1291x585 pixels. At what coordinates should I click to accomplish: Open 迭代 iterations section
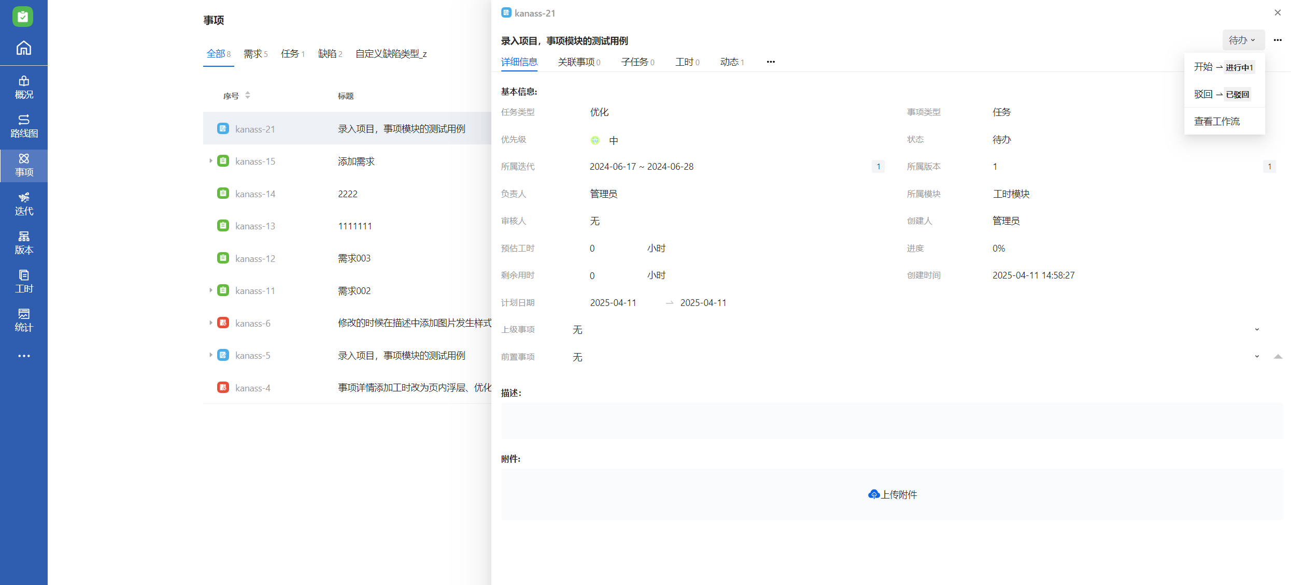24,203
